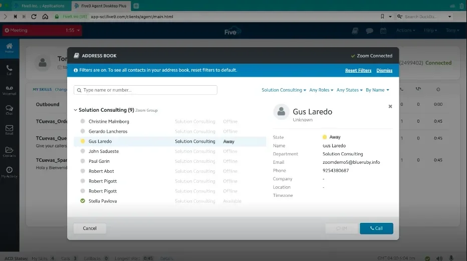
Task: Open the Email icon in sidebar
Action: (x=9, y=130)
